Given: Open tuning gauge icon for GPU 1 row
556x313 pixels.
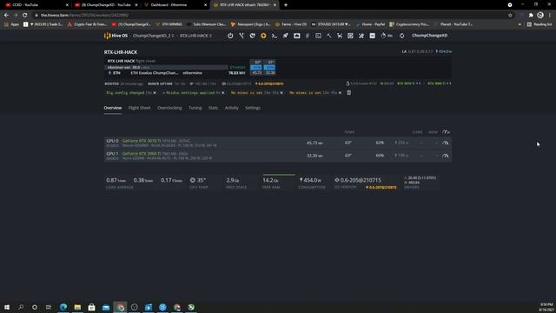Looking at the screenshot, I should pos(446,156).
